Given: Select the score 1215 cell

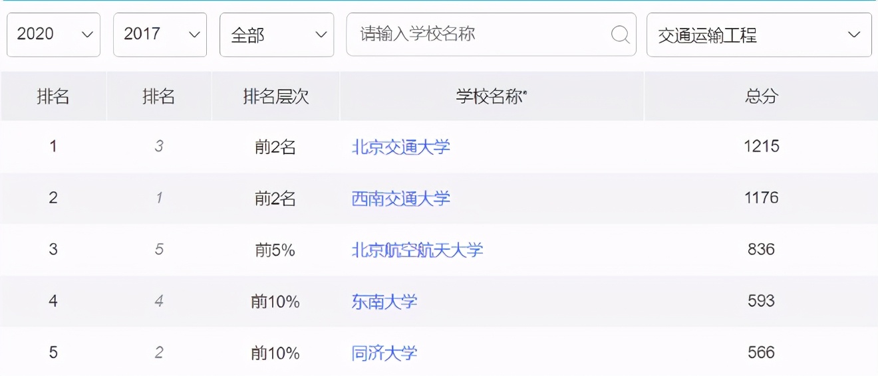Looking at the screenshot, I should [761, 146].
